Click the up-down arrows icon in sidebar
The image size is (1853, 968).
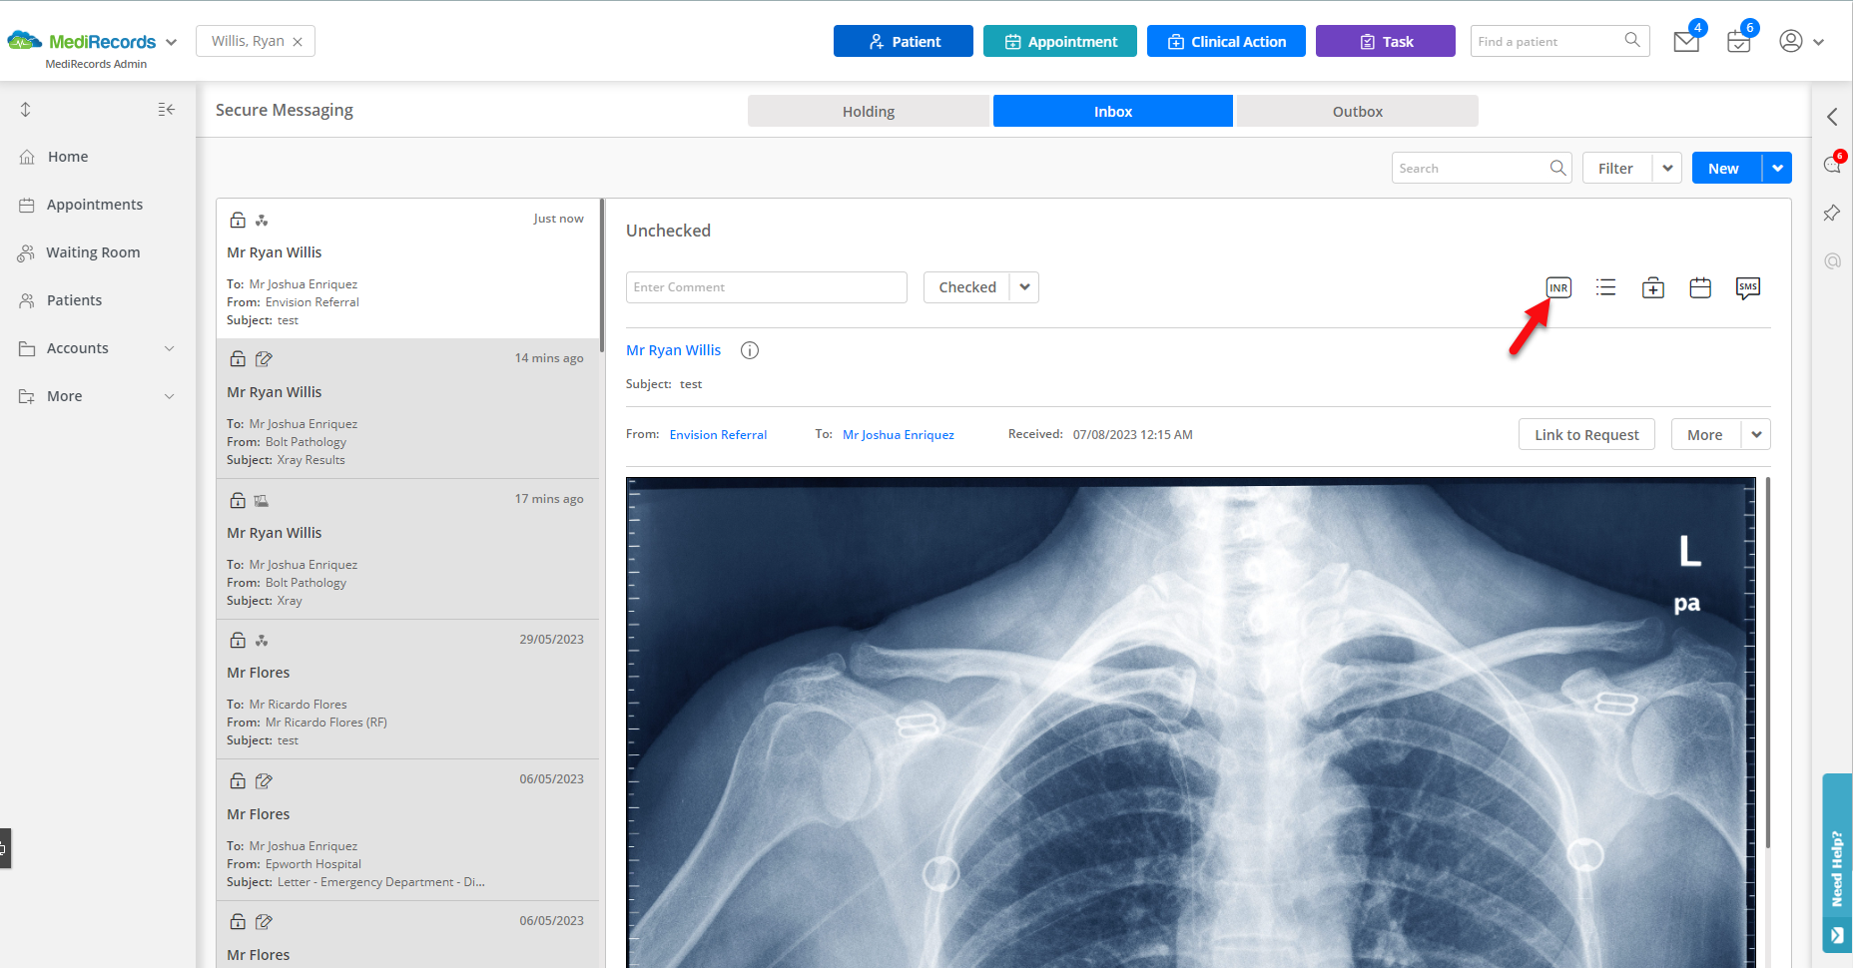(26, 109)
